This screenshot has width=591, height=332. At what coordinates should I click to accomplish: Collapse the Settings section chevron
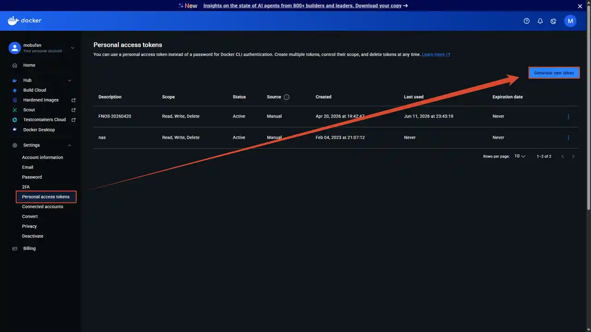[70, 145]
